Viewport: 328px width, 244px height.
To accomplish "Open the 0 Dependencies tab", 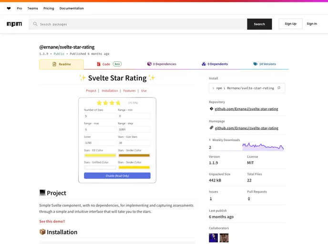I will coord(162,64).
